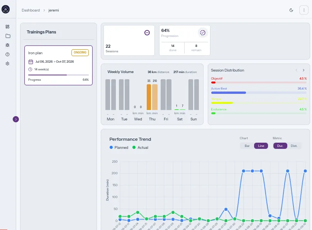Select Fri in Weekly Volume
This screenshot has width=312, height=230.
tap(166, 119)
